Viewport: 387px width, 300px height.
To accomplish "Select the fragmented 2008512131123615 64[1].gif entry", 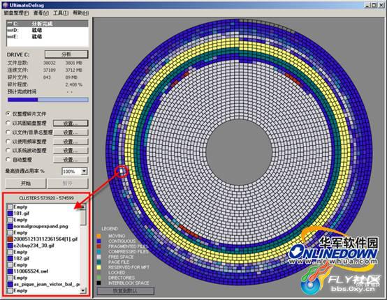I will (x=45, y=239).
